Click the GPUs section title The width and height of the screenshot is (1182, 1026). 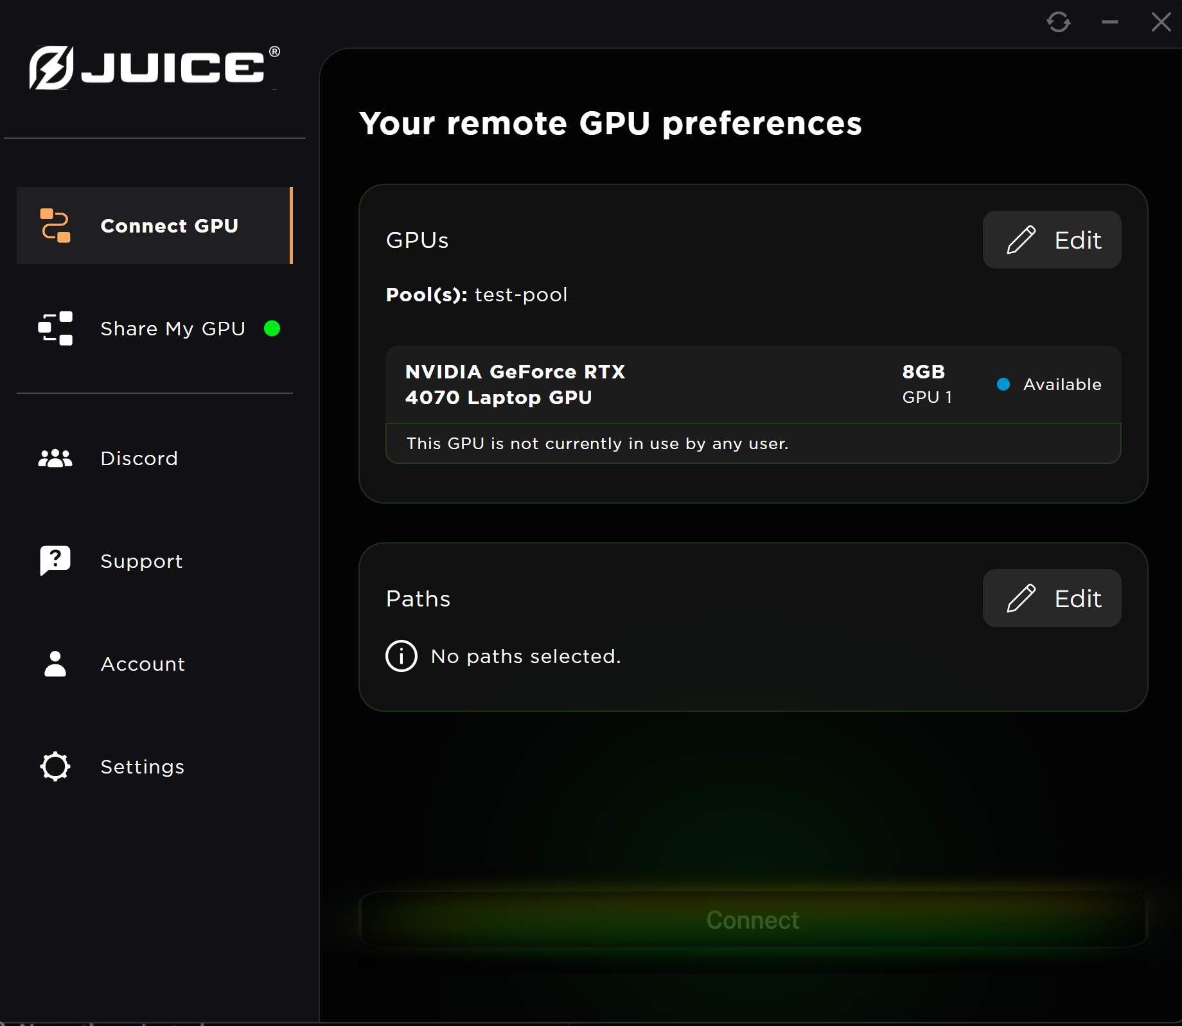(418, 240)
